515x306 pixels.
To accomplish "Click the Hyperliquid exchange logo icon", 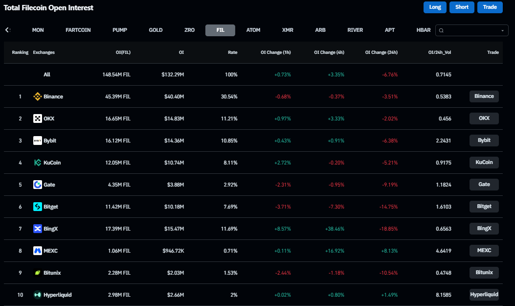I will coord(37,295).
